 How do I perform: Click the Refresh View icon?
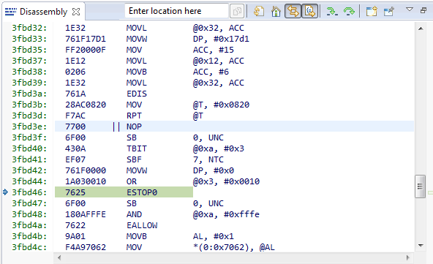tap(258, 11)
